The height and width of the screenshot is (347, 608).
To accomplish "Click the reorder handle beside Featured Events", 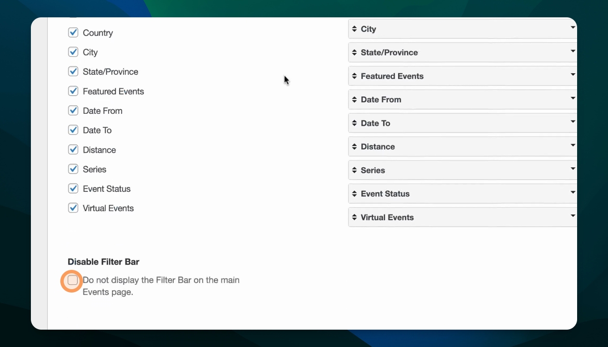I will click(355, 76).
